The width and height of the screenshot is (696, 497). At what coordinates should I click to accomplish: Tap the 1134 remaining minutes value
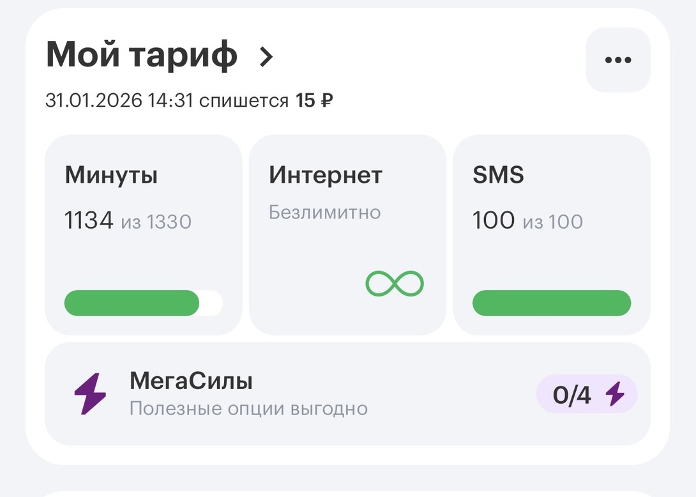[x=89, y=221]
